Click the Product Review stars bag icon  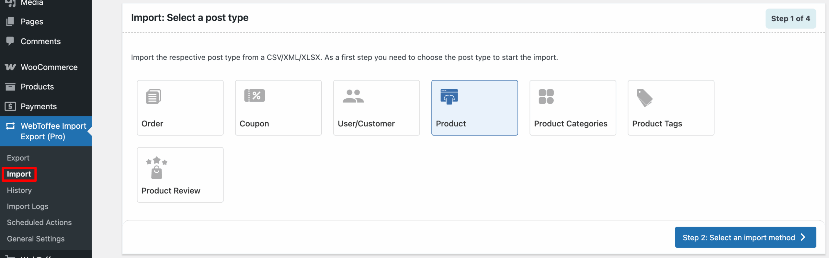coord(157,168)
